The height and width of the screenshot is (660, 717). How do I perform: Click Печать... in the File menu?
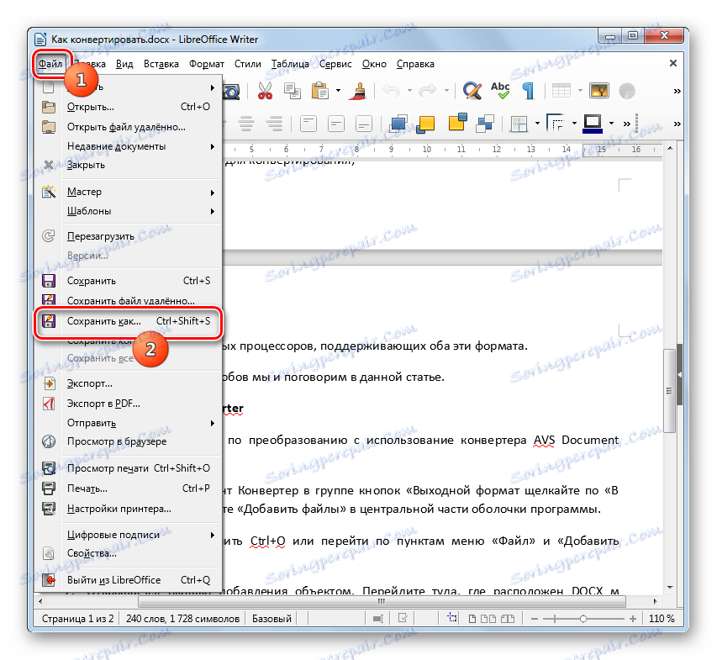click(128, 488)
